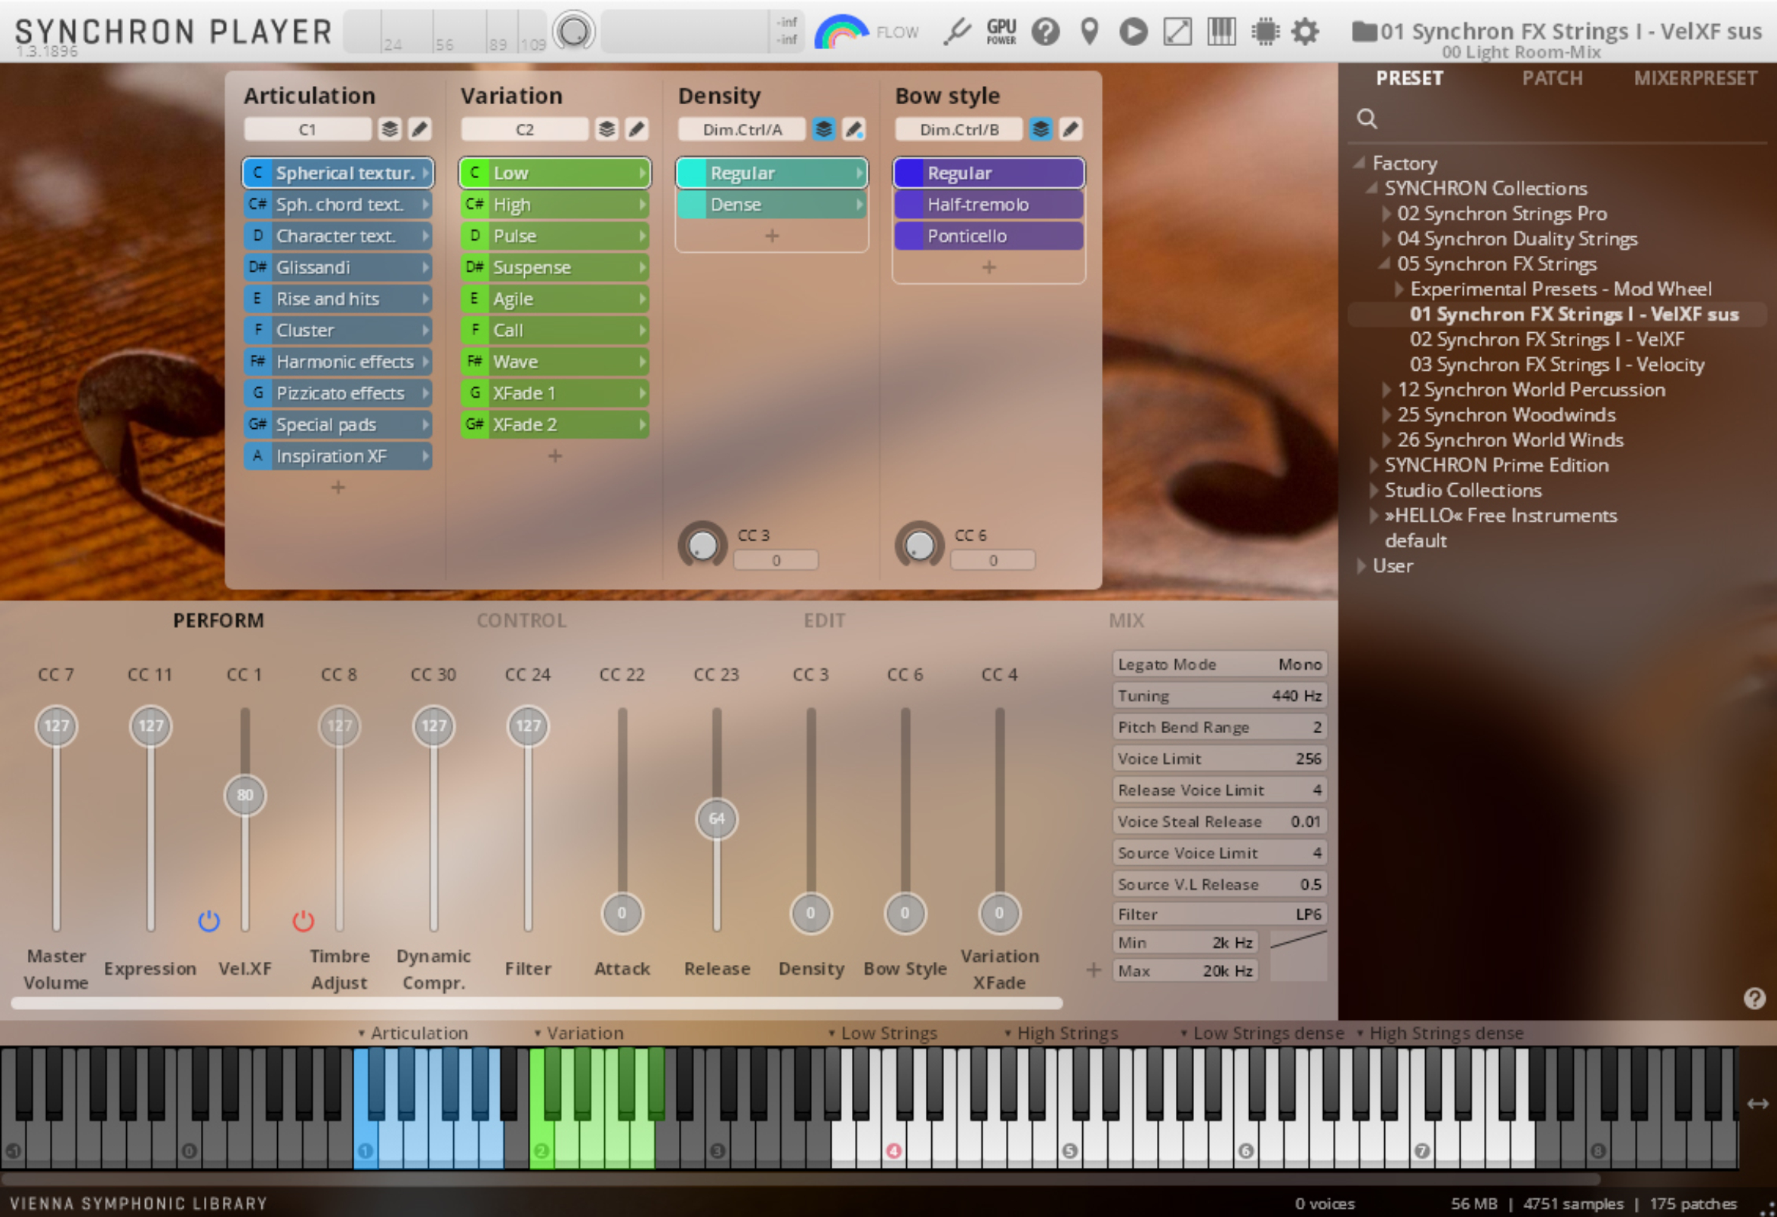Click the layers icon in Articulation column

pyautogui.click(x=390, y=129)
